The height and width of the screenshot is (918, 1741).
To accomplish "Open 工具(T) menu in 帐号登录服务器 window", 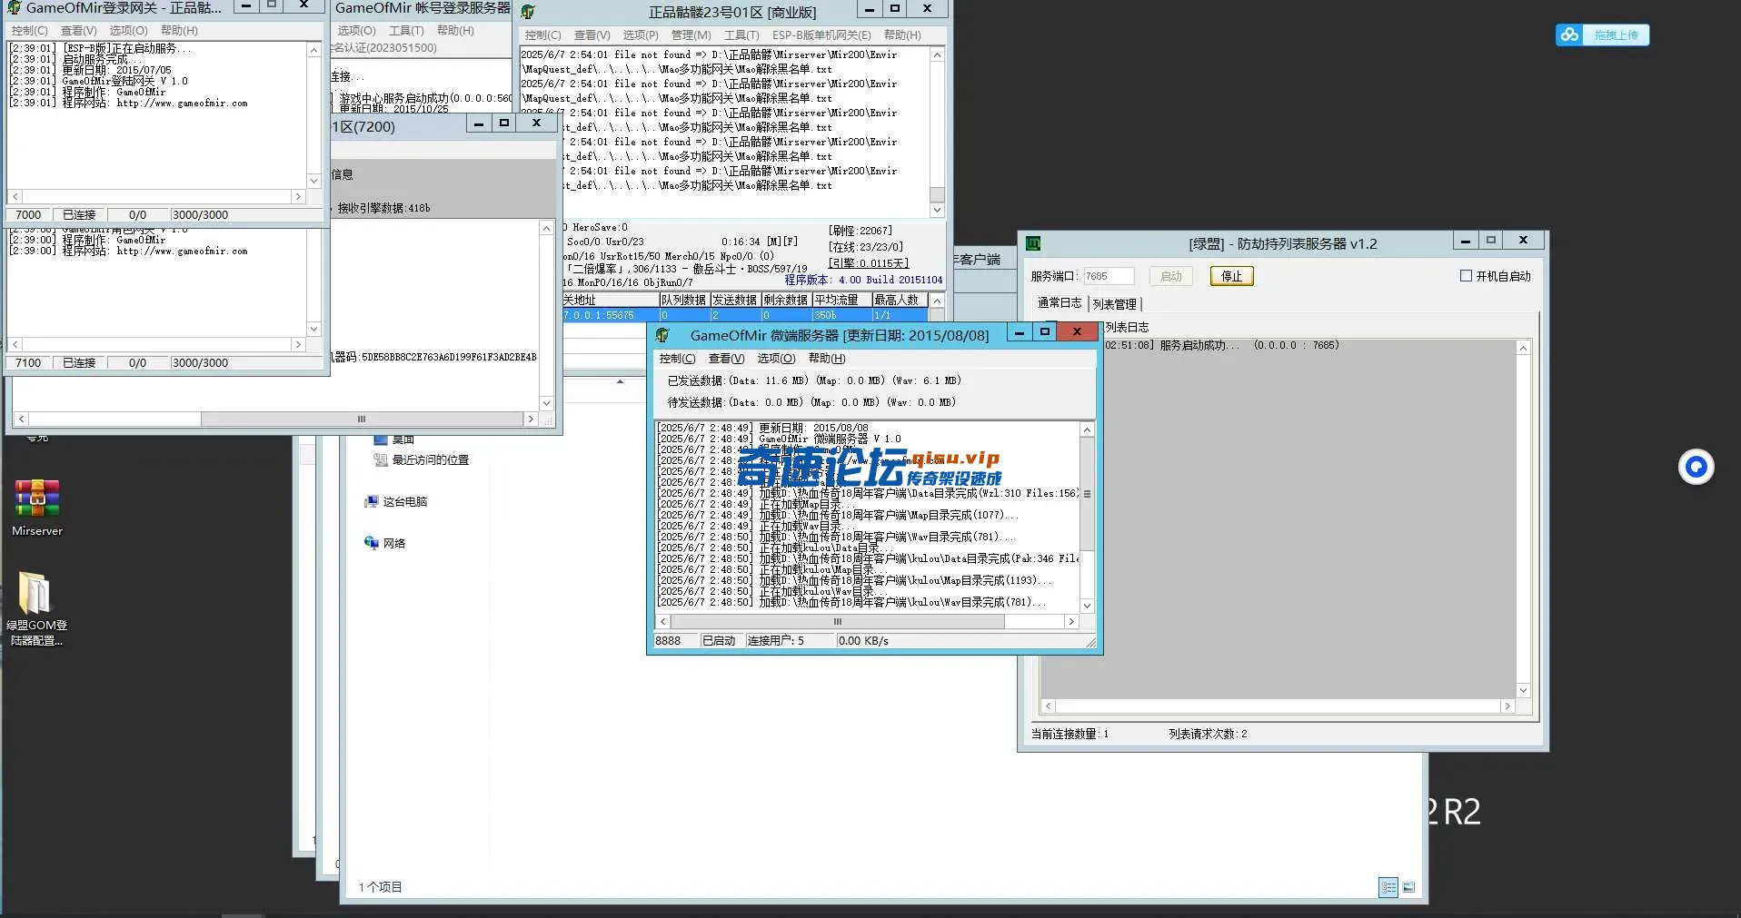I will coord(406,31).
